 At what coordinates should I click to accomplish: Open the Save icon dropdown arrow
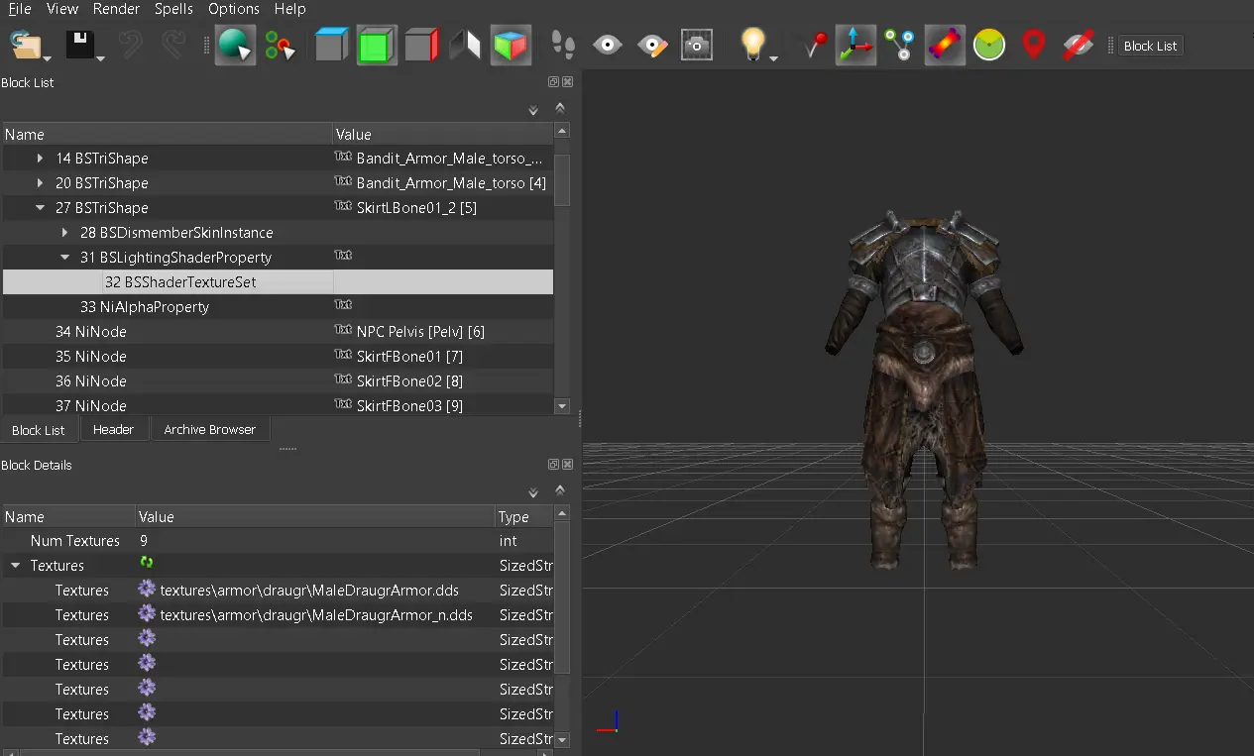[100, 58]
